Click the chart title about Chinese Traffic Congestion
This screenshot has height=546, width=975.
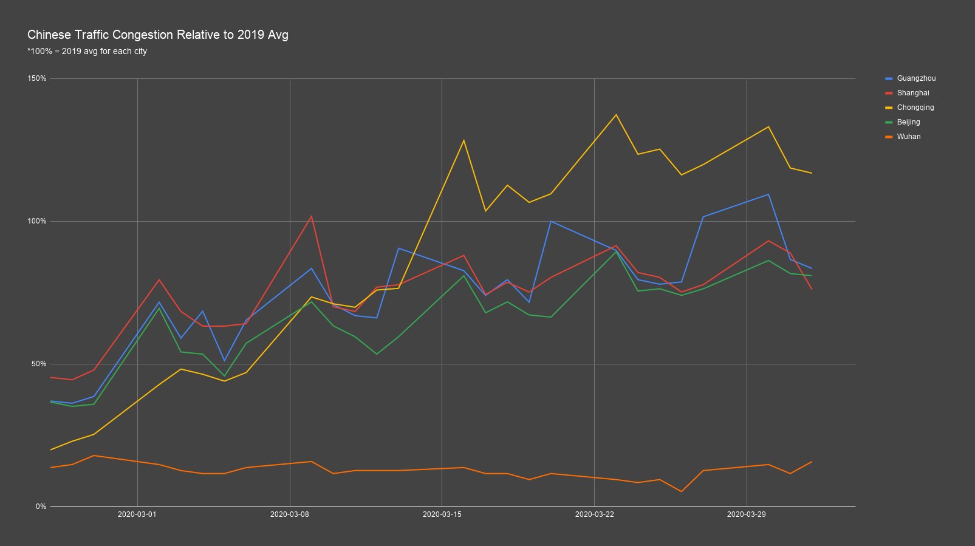(158, 35)
